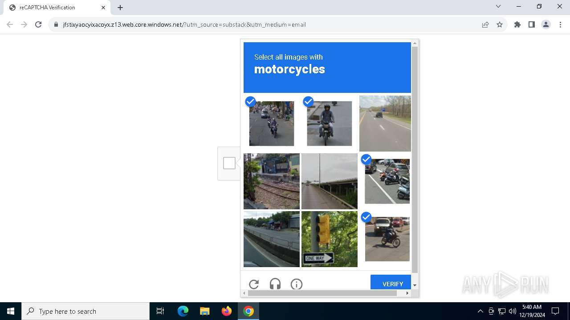Show hidden system tray icons

pyautogui.click(x=480, y=311)
